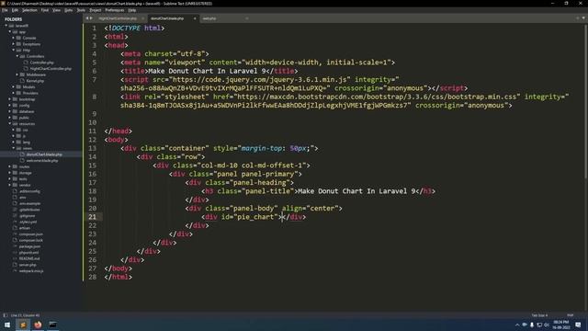The height and width of the screenshot is (331, 588).
Task: Click the composer.json file icon
Action: [15, 234]
